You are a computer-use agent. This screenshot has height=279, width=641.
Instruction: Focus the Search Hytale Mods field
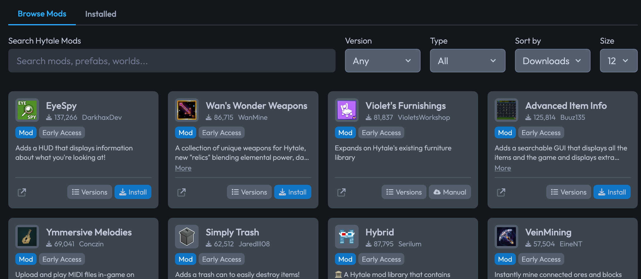pyautogui.click(x=172, y=61)
